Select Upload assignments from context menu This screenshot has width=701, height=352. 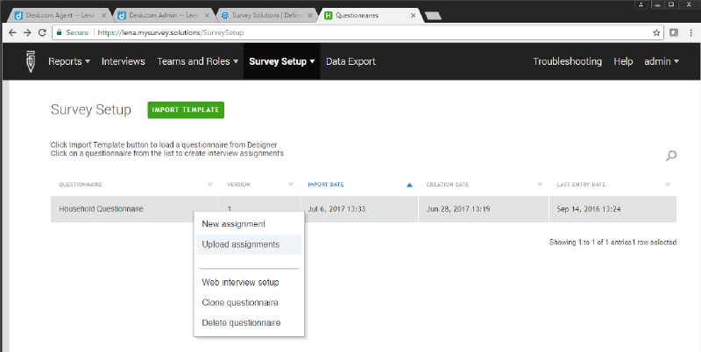[x=240, y=244]
